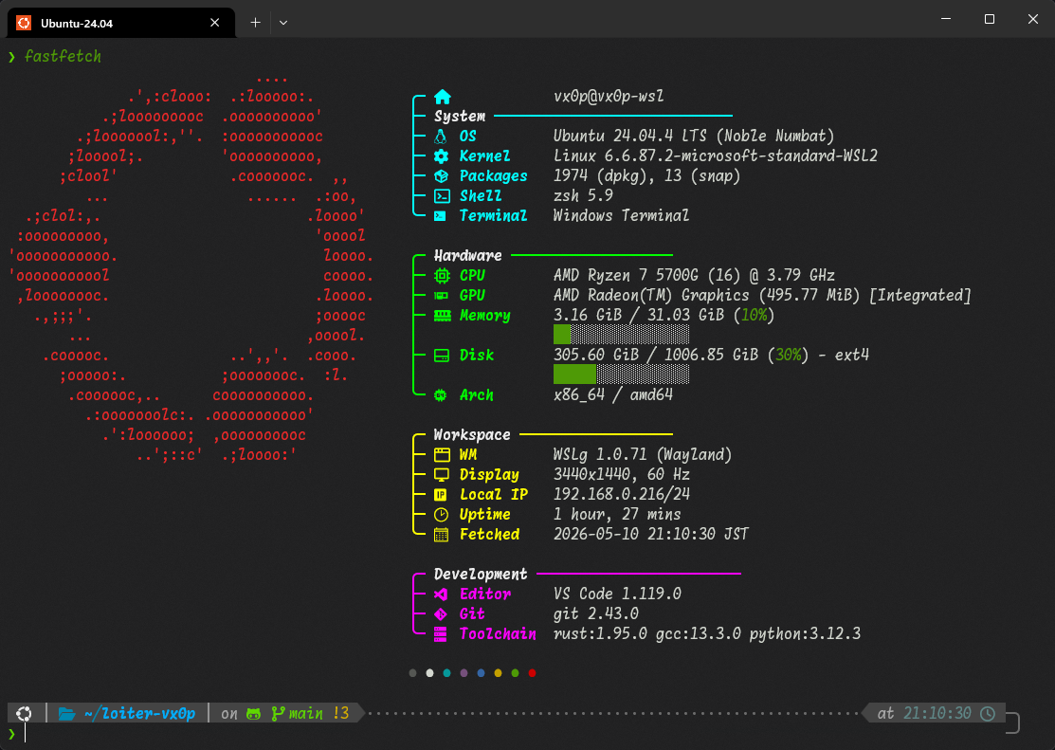Image resolution: width=1055 pixels, height=750 pixels.
Task: Click the white color dot
Action: [430, 673]
